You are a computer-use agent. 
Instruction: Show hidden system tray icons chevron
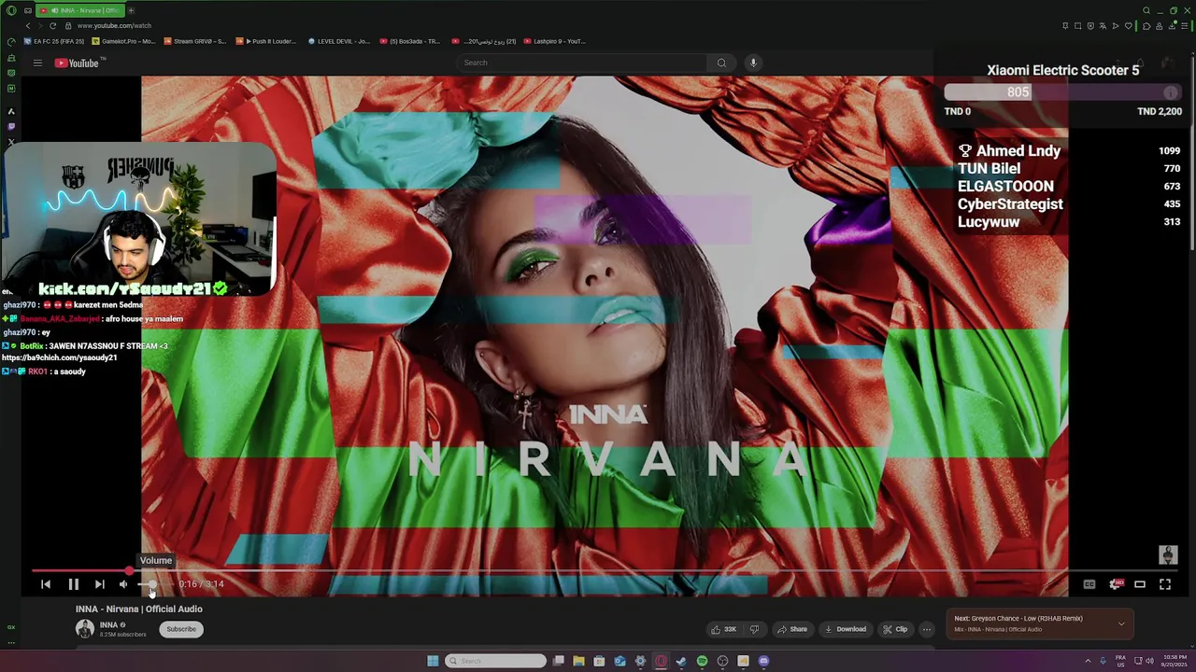click(x=1088, y=661)
